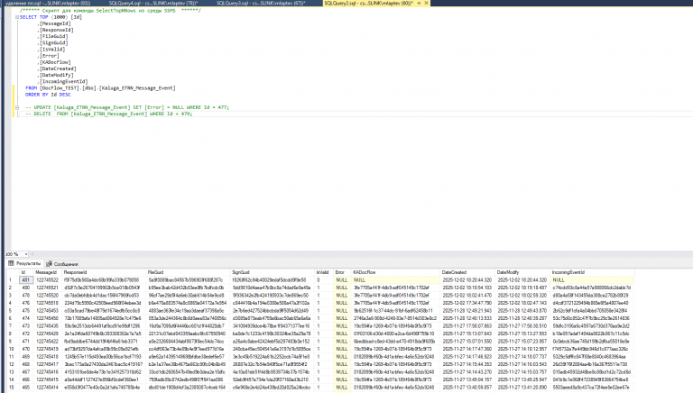This screenshot has height=393, width=693.
Task: Click DateCreated 2025-12-02 18:20:44.320 cell
Action: click(467, 280)
